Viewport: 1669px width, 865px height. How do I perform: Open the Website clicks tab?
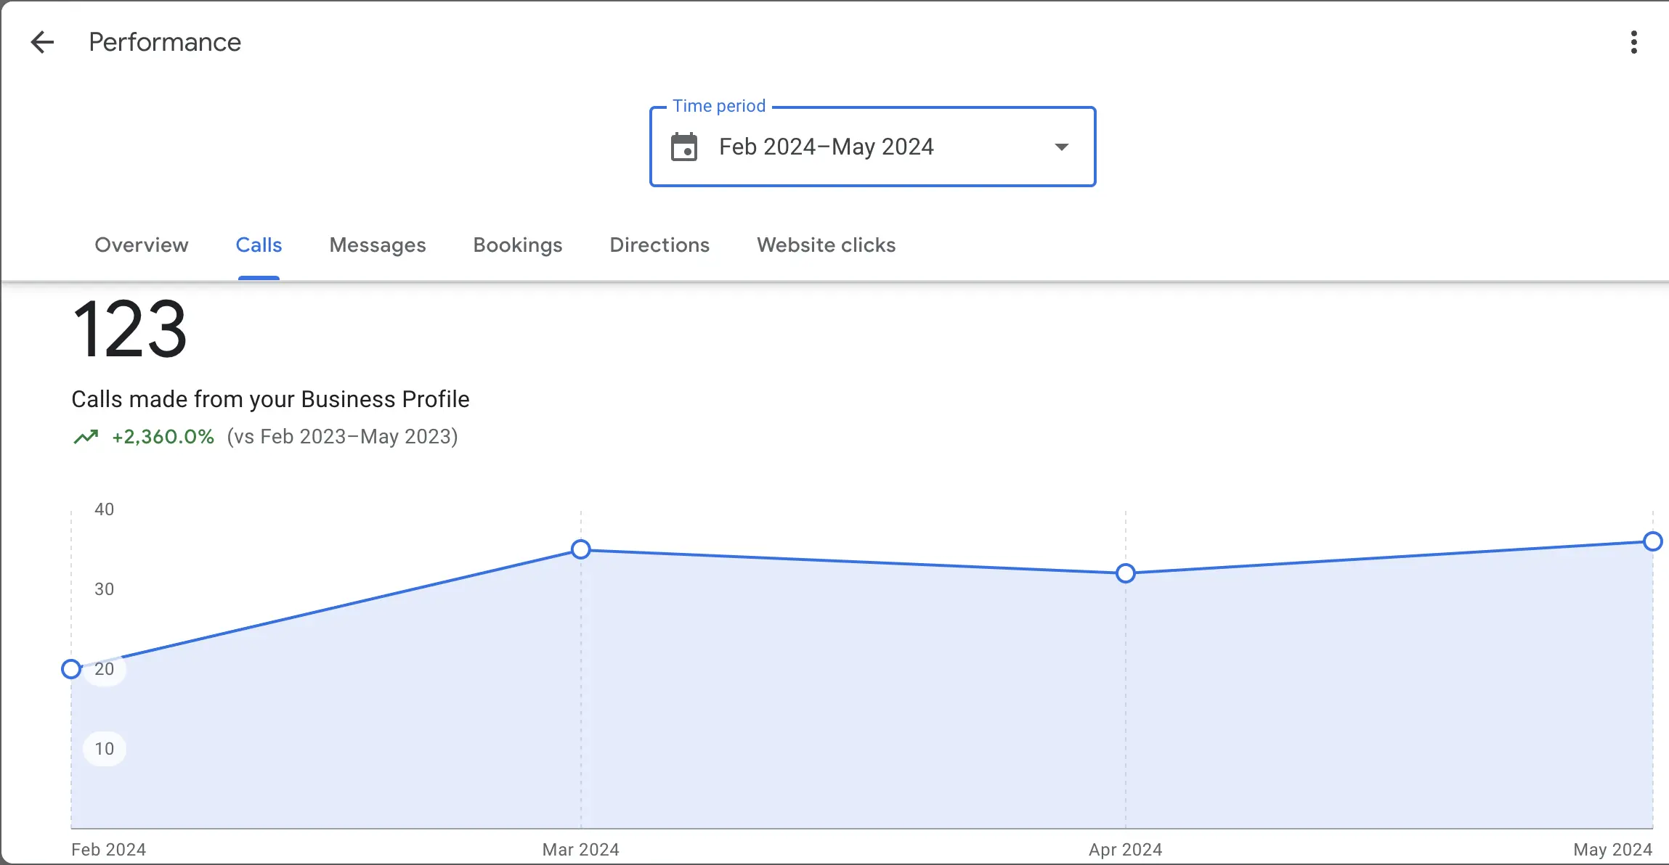pos(826,245)
